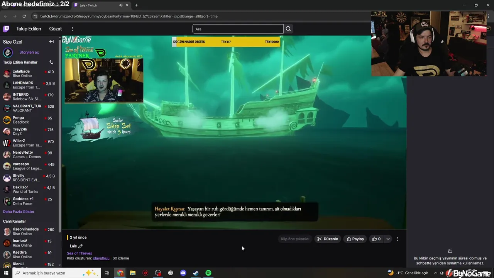494x278 pixels.
Task: Click the Düzenle edit clip button
Action: click(327, 239)
